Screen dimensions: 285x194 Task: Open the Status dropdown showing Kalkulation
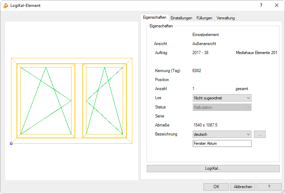[222, 107]
